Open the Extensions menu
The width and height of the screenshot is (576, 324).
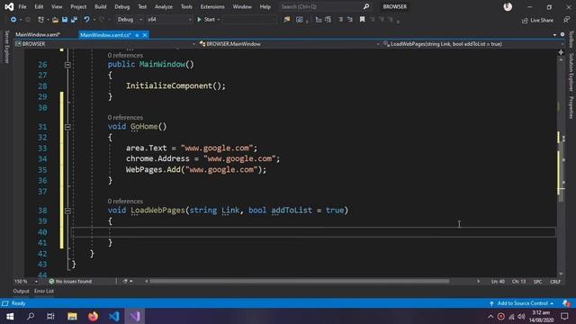(x=212, y=6)
